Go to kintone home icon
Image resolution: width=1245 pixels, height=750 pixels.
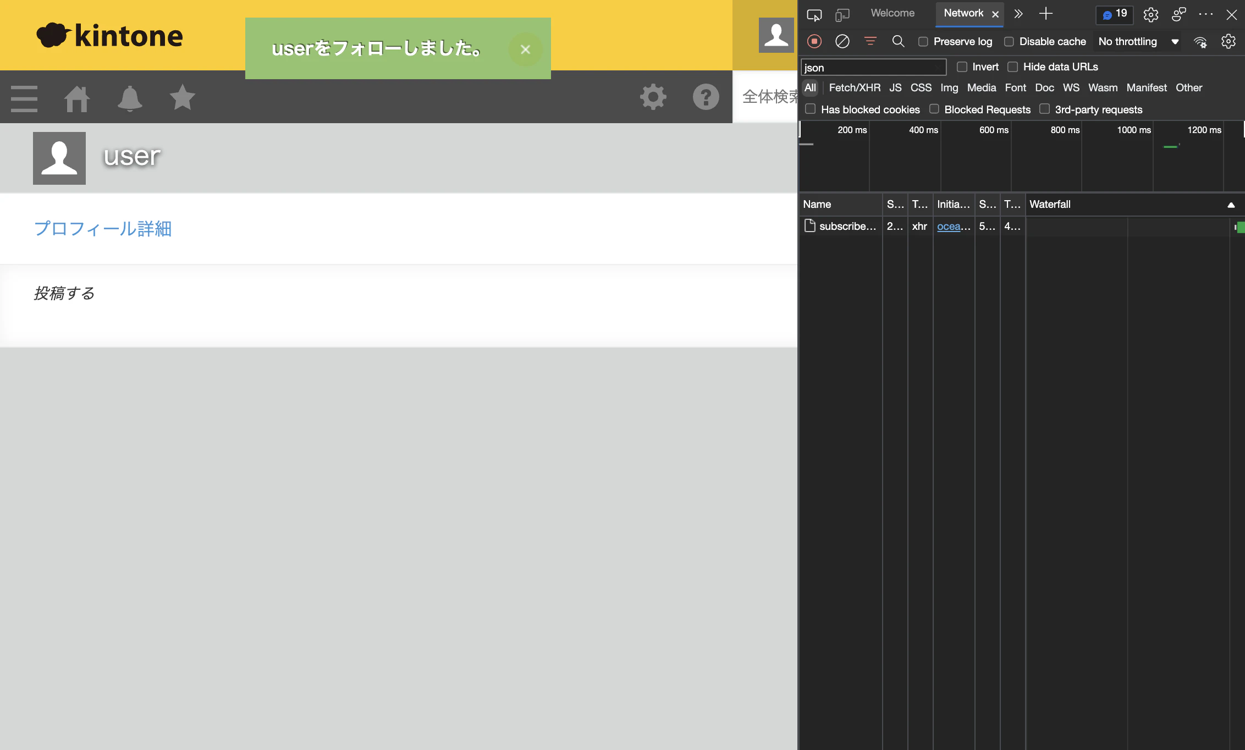[77, 98]
